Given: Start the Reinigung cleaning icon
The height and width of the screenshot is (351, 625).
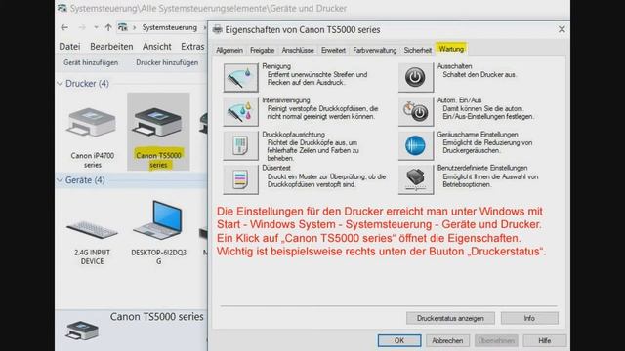Looking at the screenshot, I should click(x=241, y=78).
